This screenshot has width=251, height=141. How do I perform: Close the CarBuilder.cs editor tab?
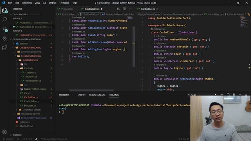pos(157,9)
